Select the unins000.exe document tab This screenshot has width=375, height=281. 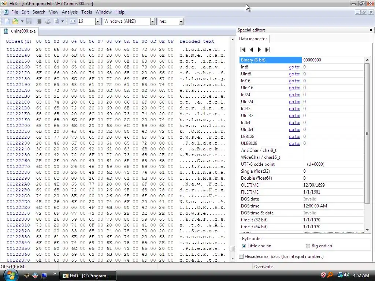[20, 31]
